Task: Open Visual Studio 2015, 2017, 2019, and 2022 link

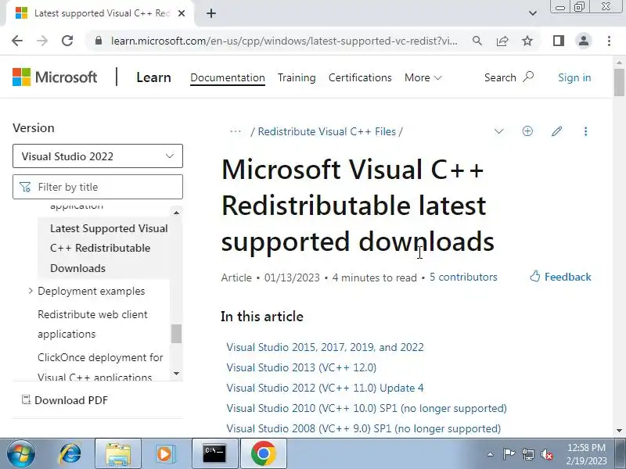Action: tap(325, 347)
